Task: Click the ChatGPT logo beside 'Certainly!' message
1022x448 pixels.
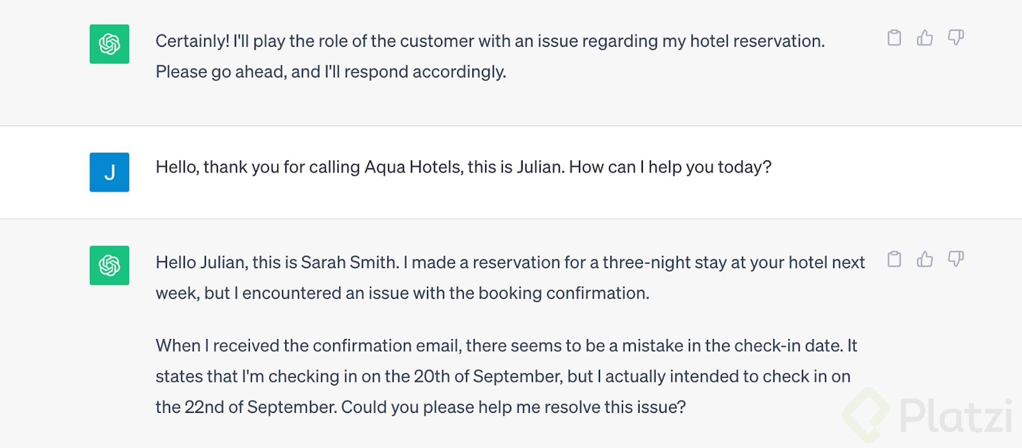Action: (109, 44)
